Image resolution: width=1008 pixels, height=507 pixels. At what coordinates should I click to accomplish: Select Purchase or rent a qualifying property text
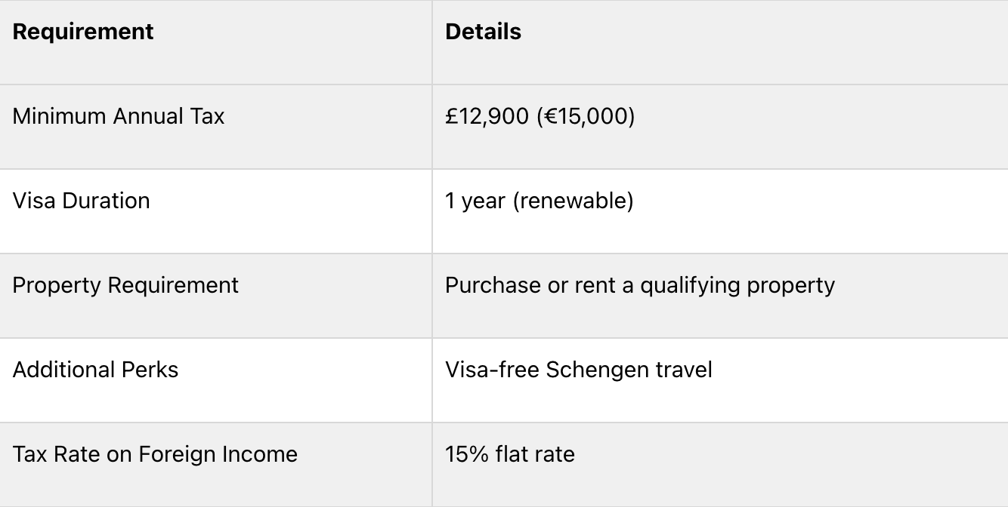click(x=640, y=285)
